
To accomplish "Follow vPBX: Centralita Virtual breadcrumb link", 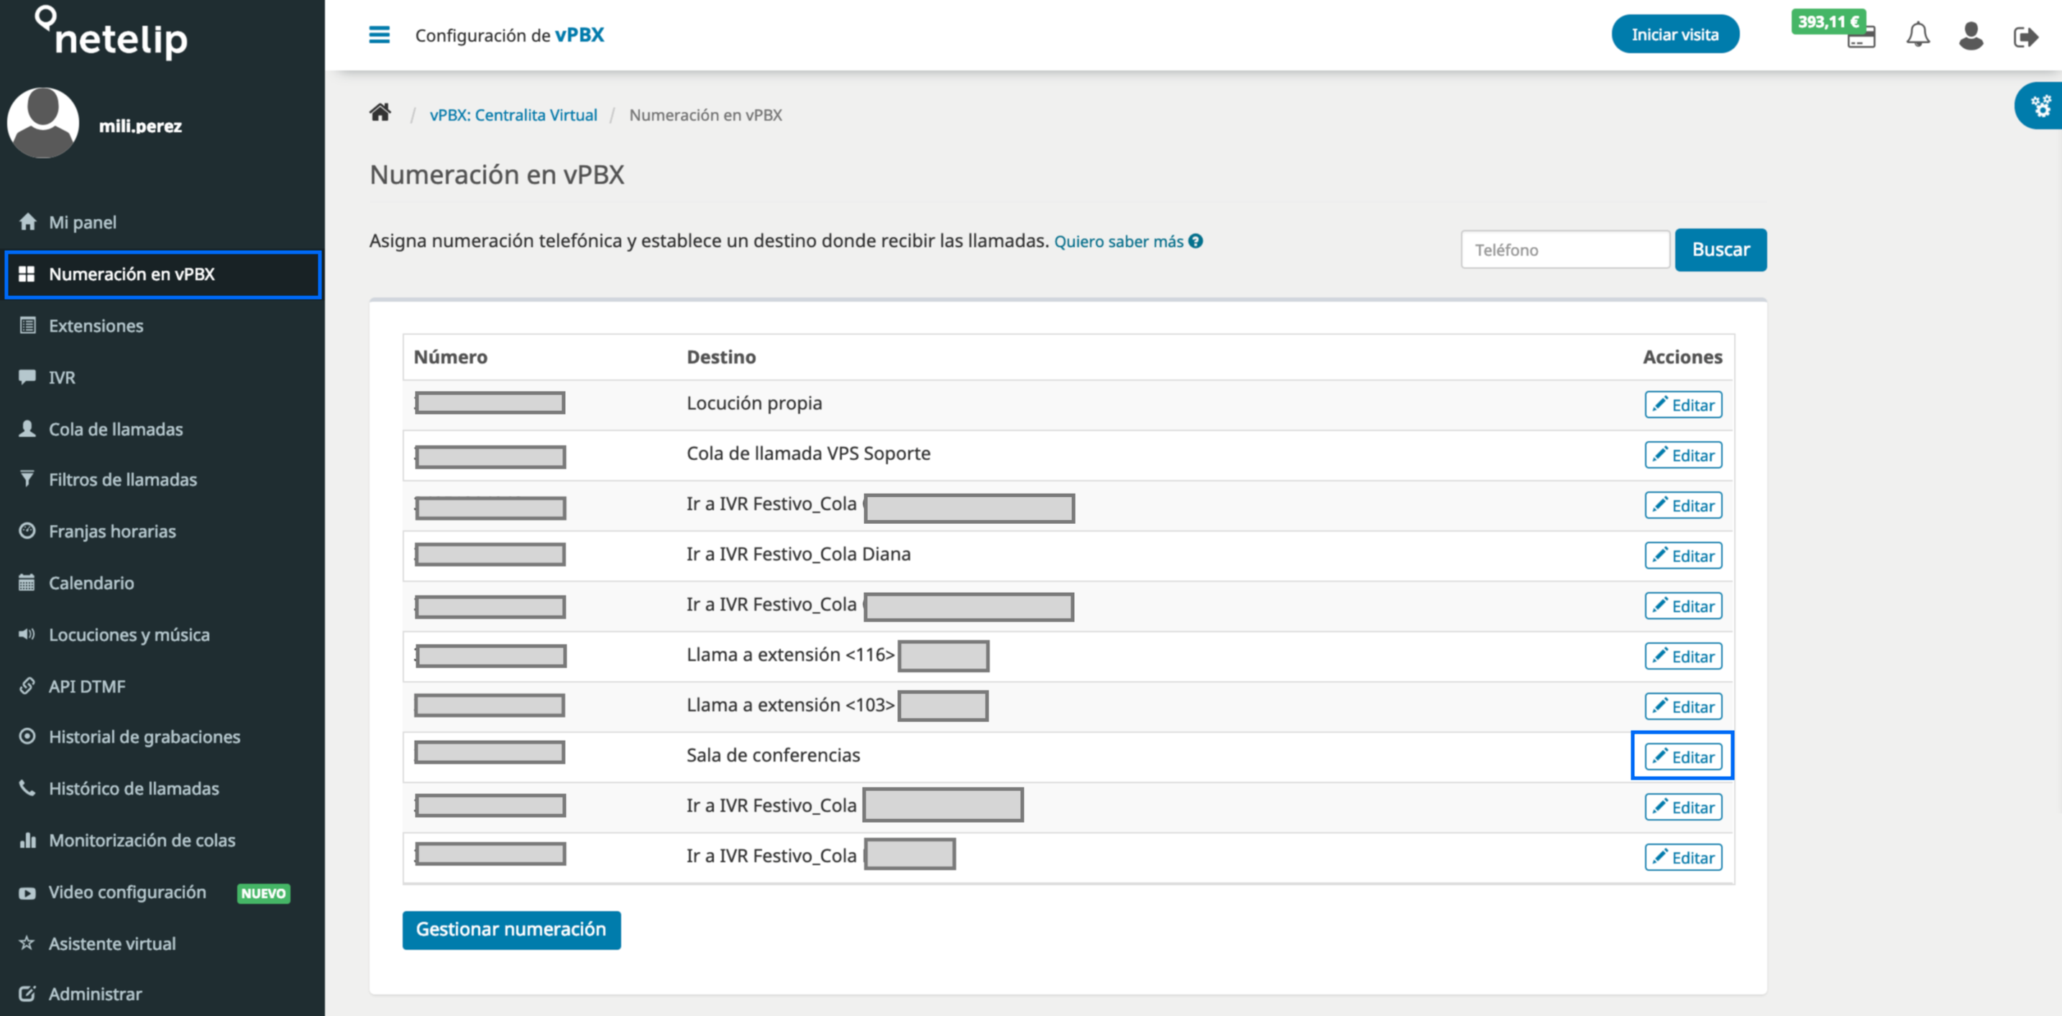I will tap(513, 114).
